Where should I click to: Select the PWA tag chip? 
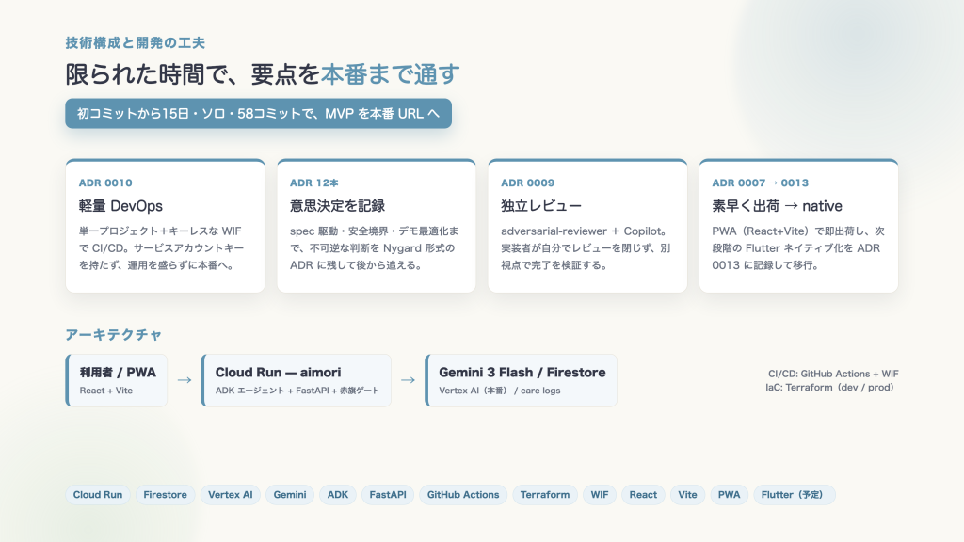[730, 495]
